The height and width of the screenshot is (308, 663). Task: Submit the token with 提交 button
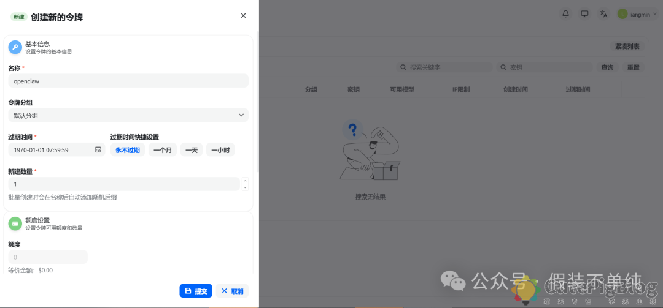(x=196, y=291)
